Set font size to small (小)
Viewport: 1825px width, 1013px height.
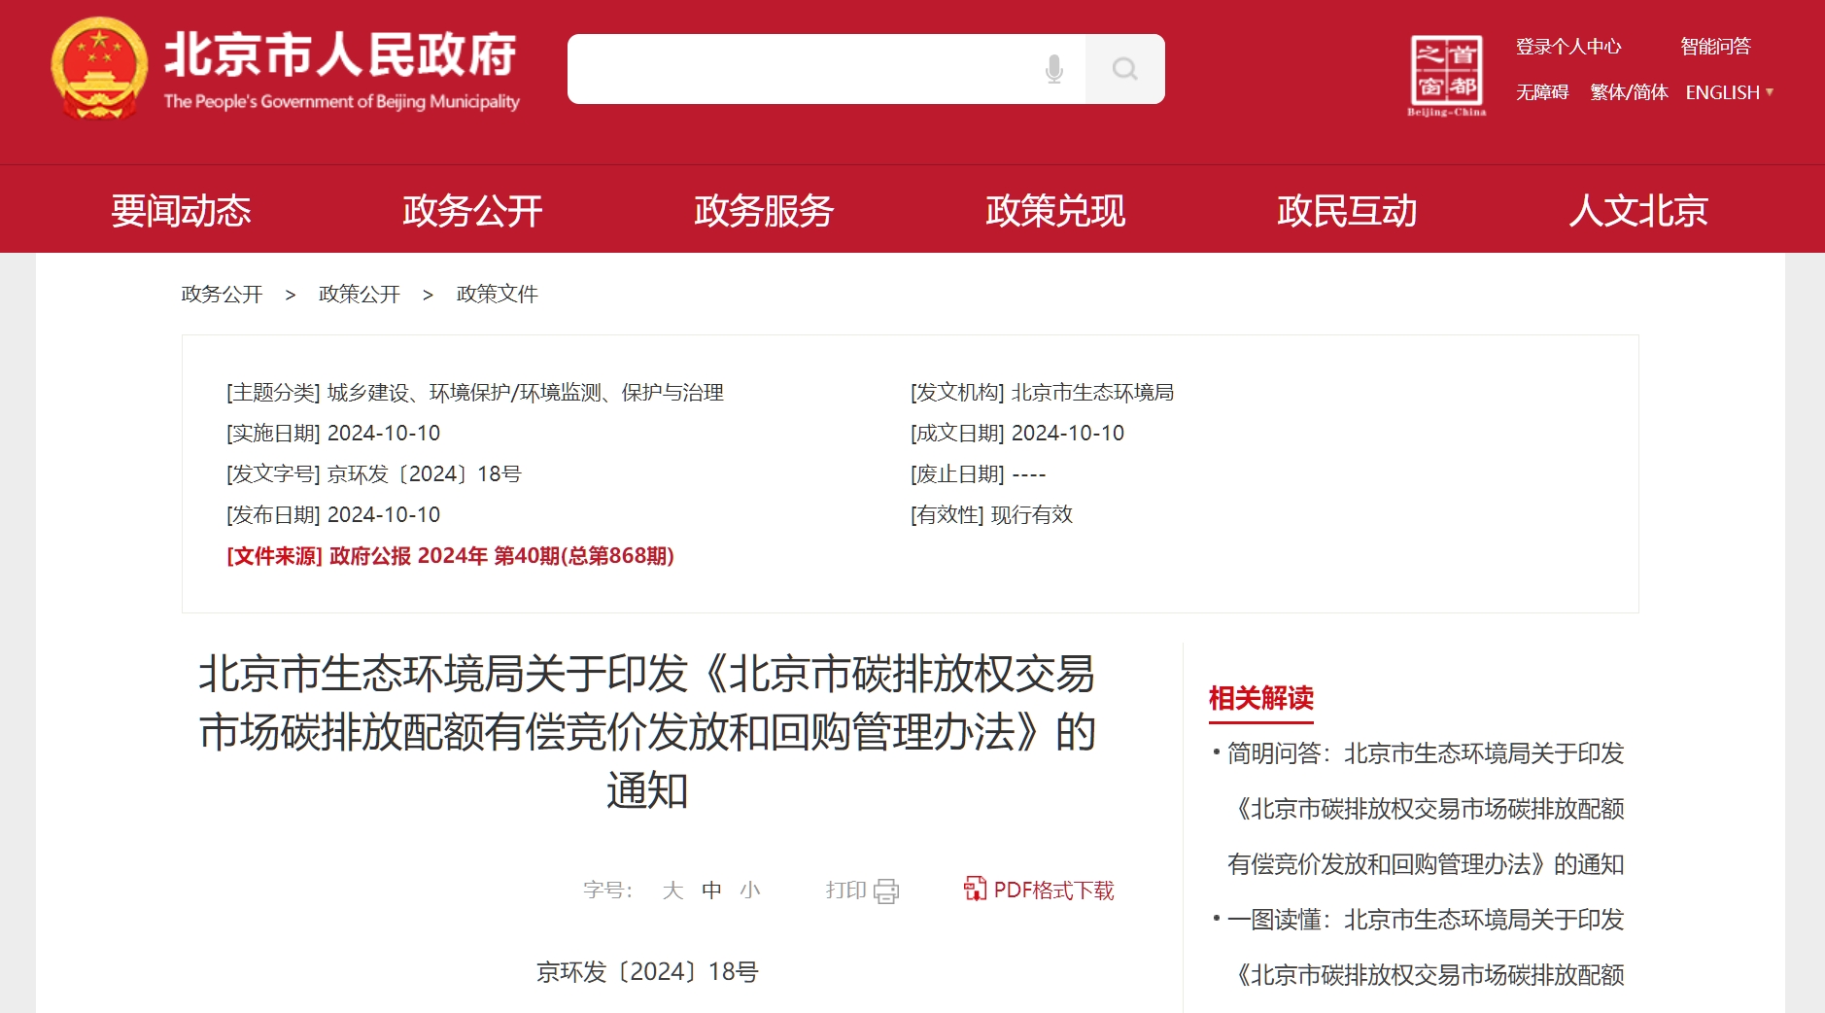coord(749,891)
